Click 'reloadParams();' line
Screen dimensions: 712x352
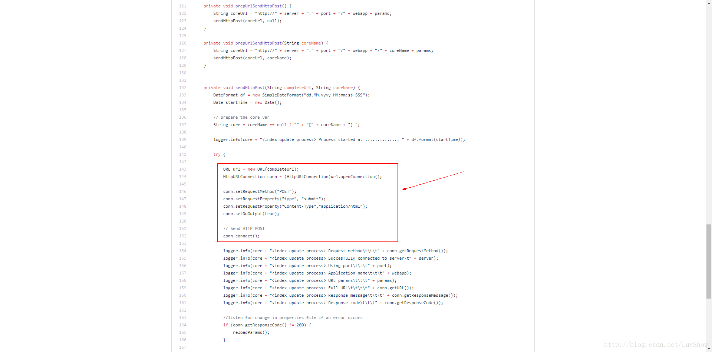click(x=251, y=332)
